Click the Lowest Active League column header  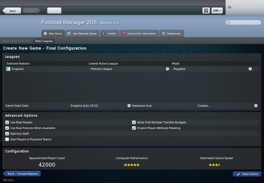click(103, 63)
